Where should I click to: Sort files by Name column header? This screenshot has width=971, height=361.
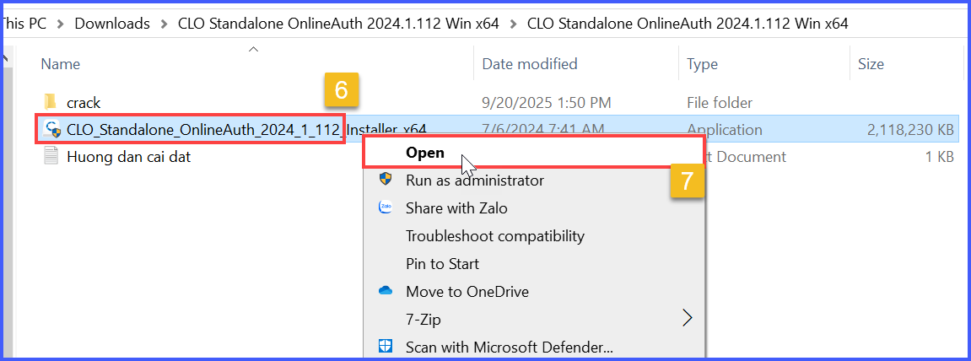pos(61,63)
